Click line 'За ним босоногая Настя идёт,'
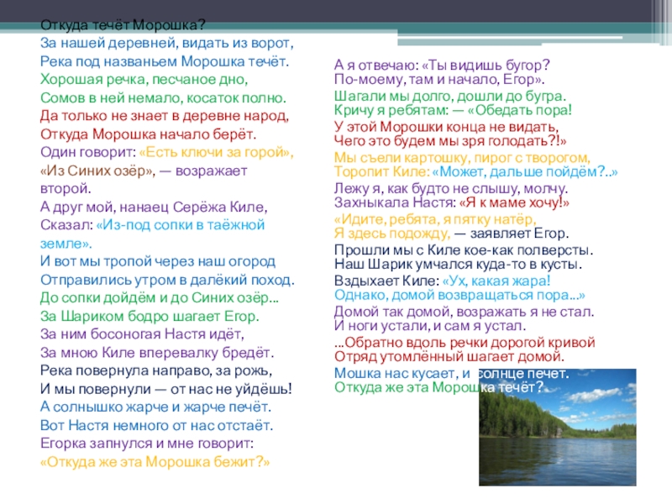 142,334
